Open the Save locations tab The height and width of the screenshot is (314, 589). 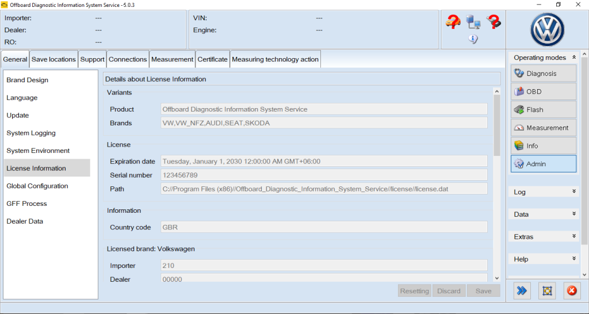click(53, 59)
